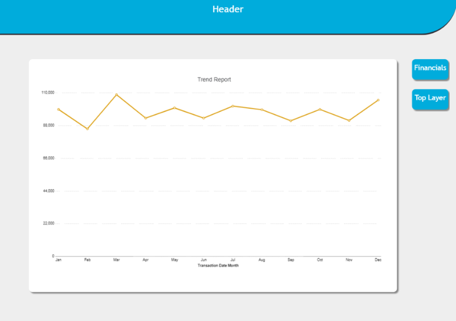Click the 44,000 y-axis label
Screen dimensions: 456x321
pyautogui.click(x=48, y=191)
